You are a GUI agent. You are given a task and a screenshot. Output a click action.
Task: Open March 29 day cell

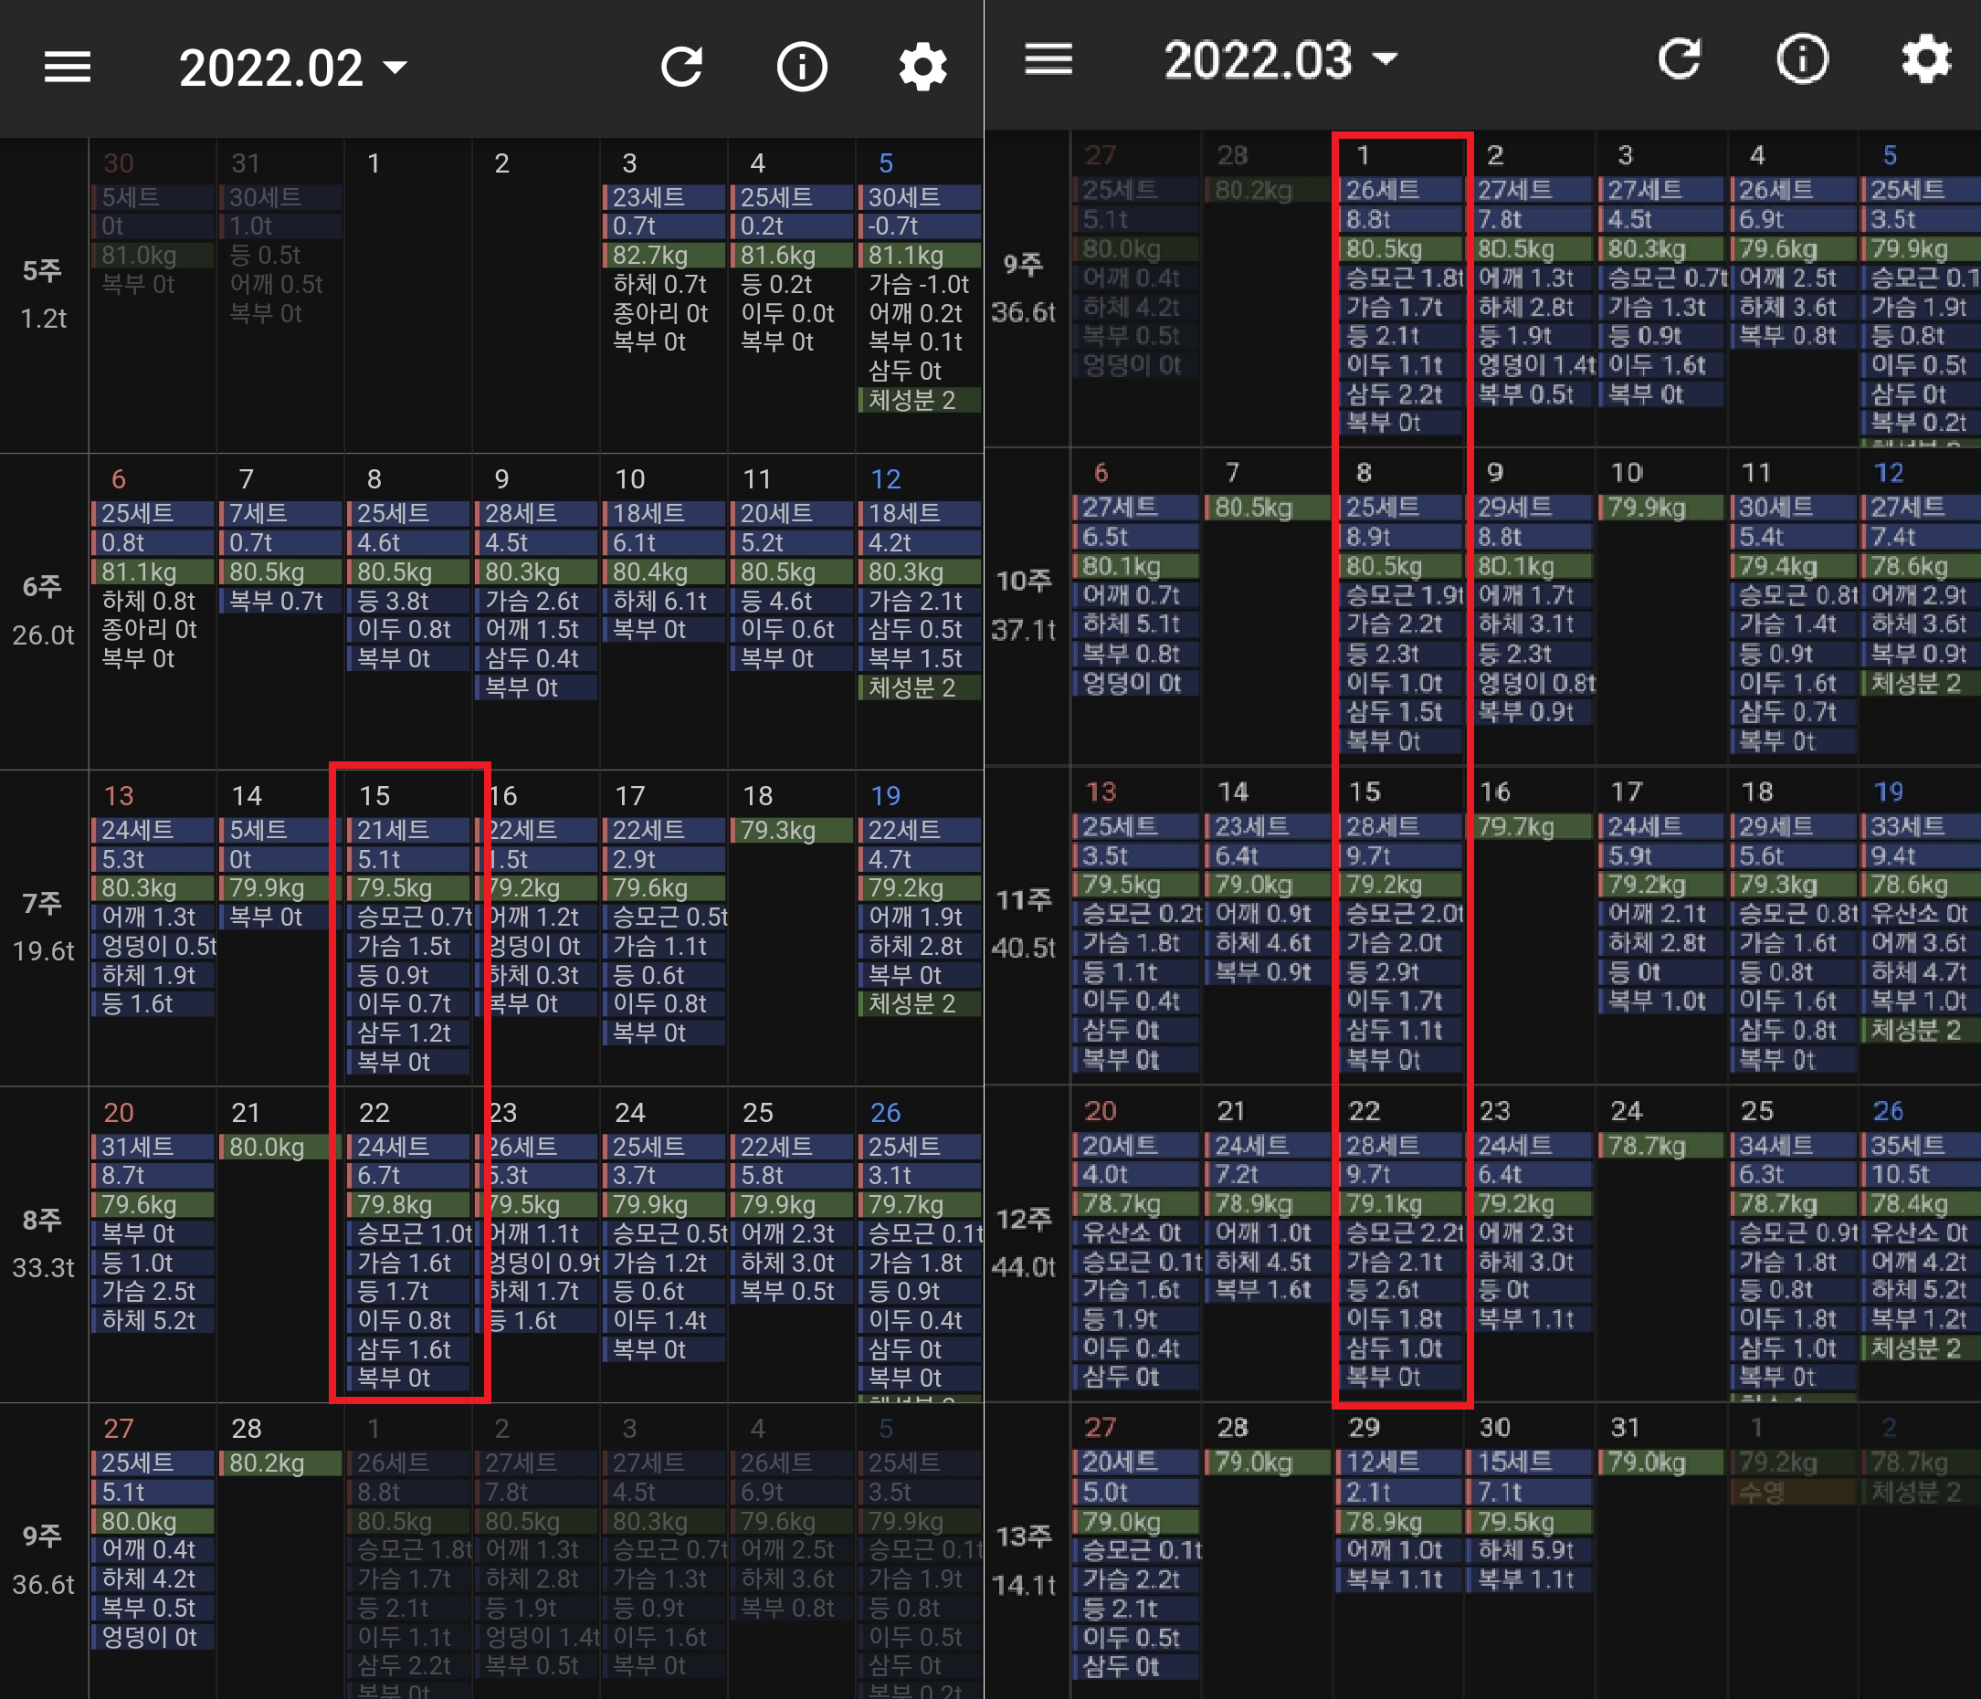click(x=1365, y=1427)
